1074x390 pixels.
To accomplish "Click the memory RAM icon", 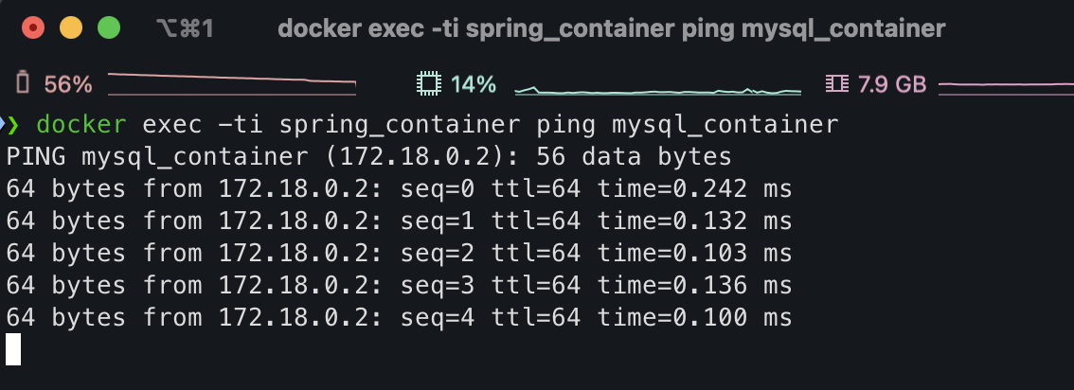I will [x=837, y=84].
